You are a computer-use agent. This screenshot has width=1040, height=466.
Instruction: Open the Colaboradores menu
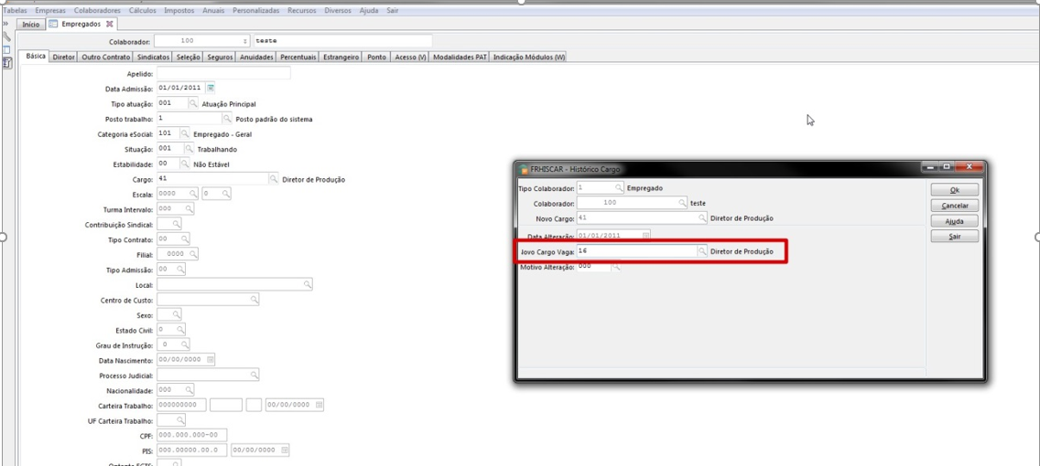(x=97, y=11)
